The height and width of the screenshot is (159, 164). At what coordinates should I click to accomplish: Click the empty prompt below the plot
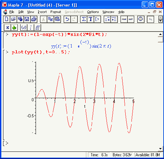point(7,143)
